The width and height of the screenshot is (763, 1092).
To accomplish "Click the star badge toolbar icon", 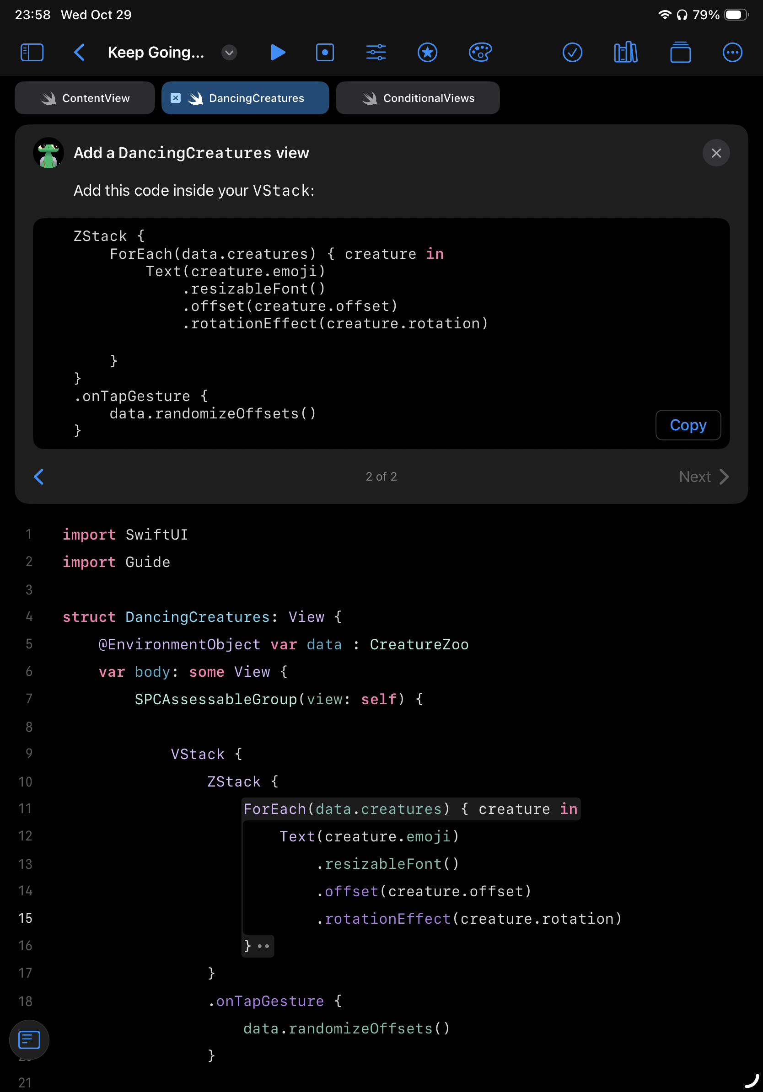I will click(427, 52).
